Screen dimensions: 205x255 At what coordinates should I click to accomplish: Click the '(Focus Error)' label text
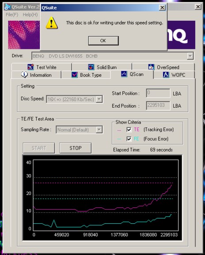click(x=156, y=139)
